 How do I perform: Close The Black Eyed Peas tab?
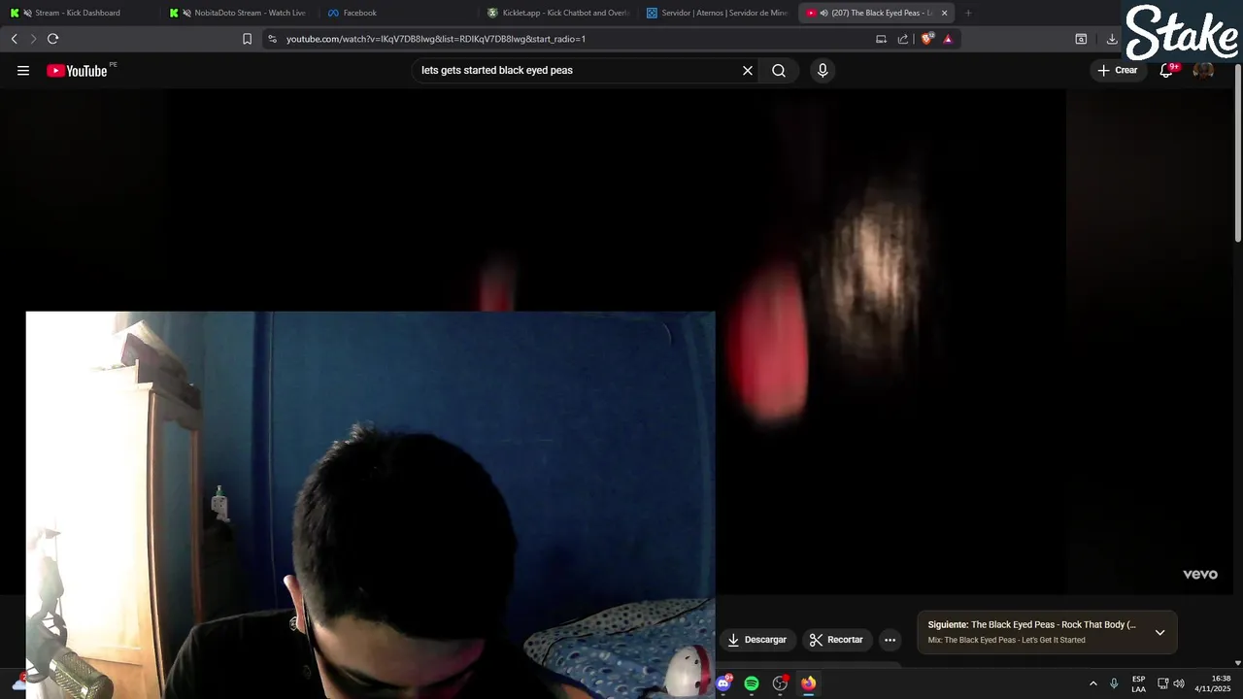944,13
